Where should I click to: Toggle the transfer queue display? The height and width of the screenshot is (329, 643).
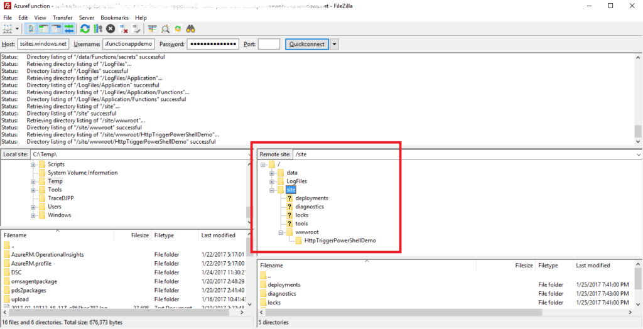68,29
